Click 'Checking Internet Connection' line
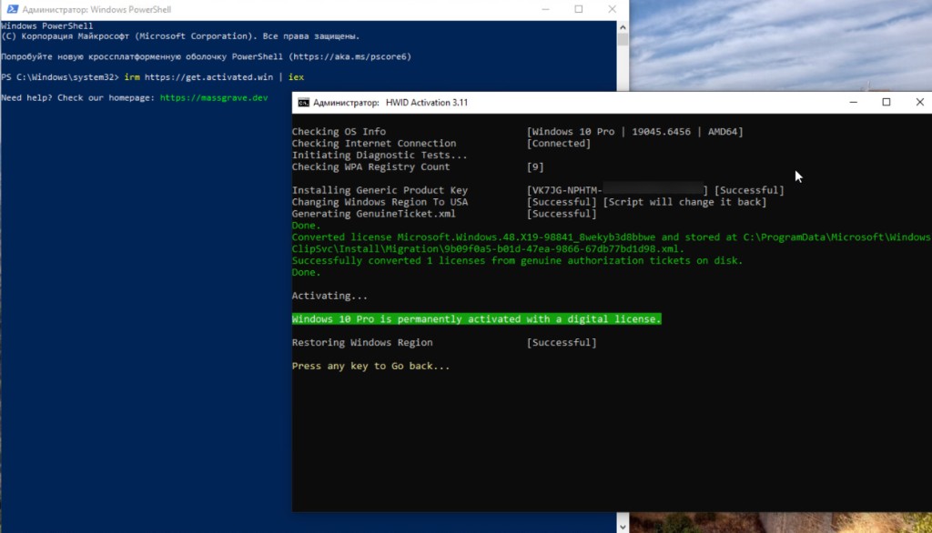932x533 pixels. [x=374, y=143]
